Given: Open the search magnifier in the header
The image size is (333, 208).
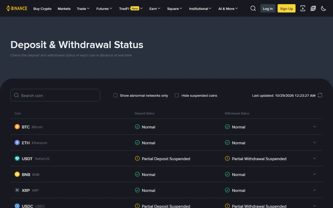Looking at the screenshot, I should [253, 8].
